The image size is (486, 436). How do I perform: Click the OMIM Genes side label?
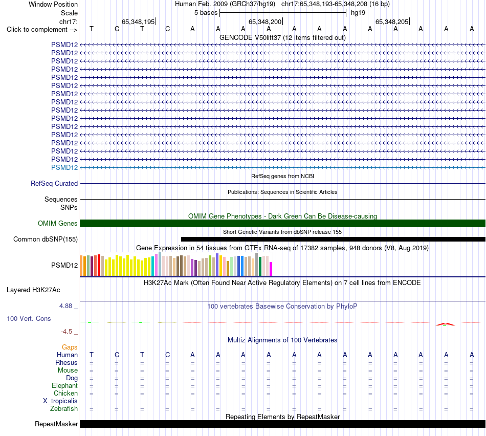coord(58,223)
